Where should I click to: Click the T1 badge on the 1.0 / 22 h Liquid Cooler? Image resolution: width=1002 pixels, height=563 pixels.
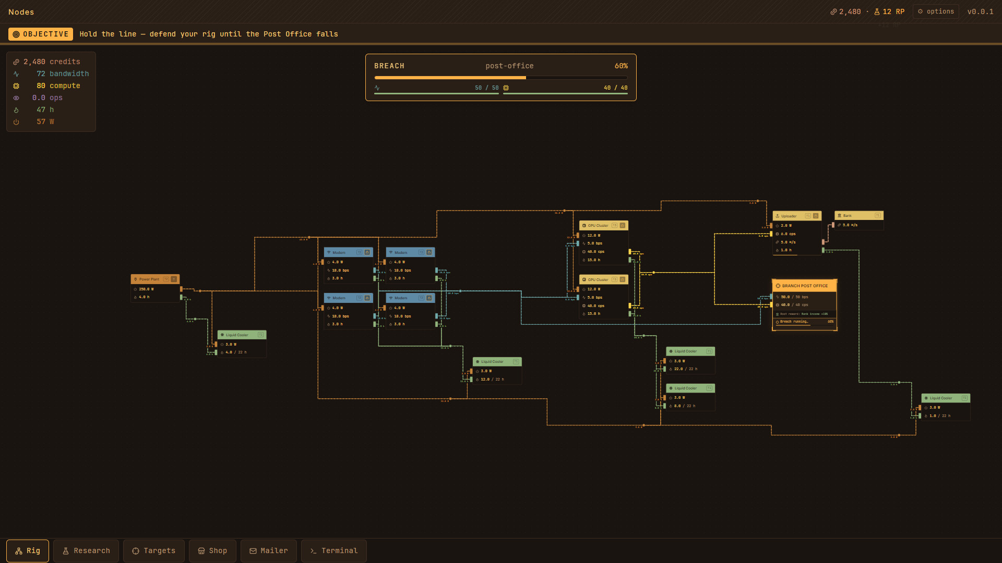[964, 398]
